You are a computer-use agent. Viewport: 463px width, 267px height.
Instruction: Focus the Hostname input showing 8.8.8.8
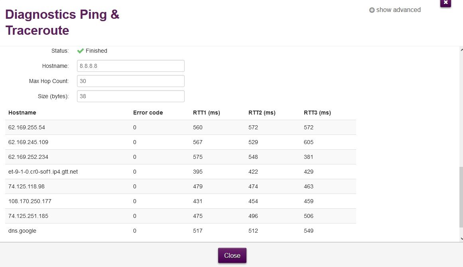coord(131,66)
